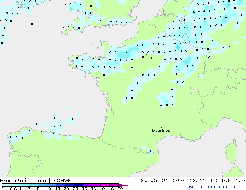246x190 pixels.
Task: Click the legend value 0.1
Action: point(4,188)
